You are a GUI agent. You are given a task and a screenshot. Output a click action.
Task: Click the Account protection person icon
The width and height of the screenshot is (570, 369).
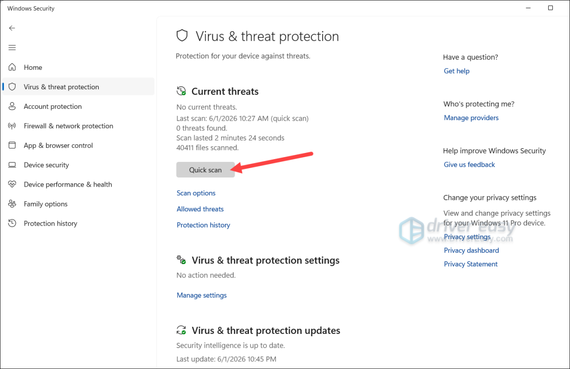pos(12,106)
